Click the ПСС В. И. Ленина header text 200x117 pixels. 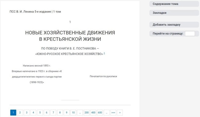click(35, 12)
